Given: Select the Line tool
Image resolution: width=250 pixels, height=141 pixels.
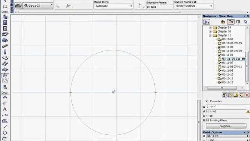Looking at the screenshot, I should tap(5, 127).
